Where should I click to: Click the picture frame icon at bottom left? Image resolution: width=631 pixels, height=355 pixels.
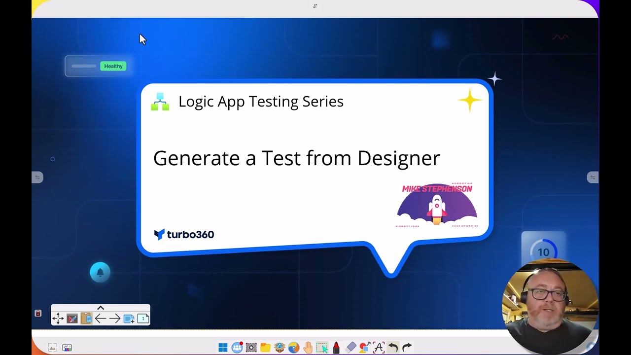(x=52, y=348)
